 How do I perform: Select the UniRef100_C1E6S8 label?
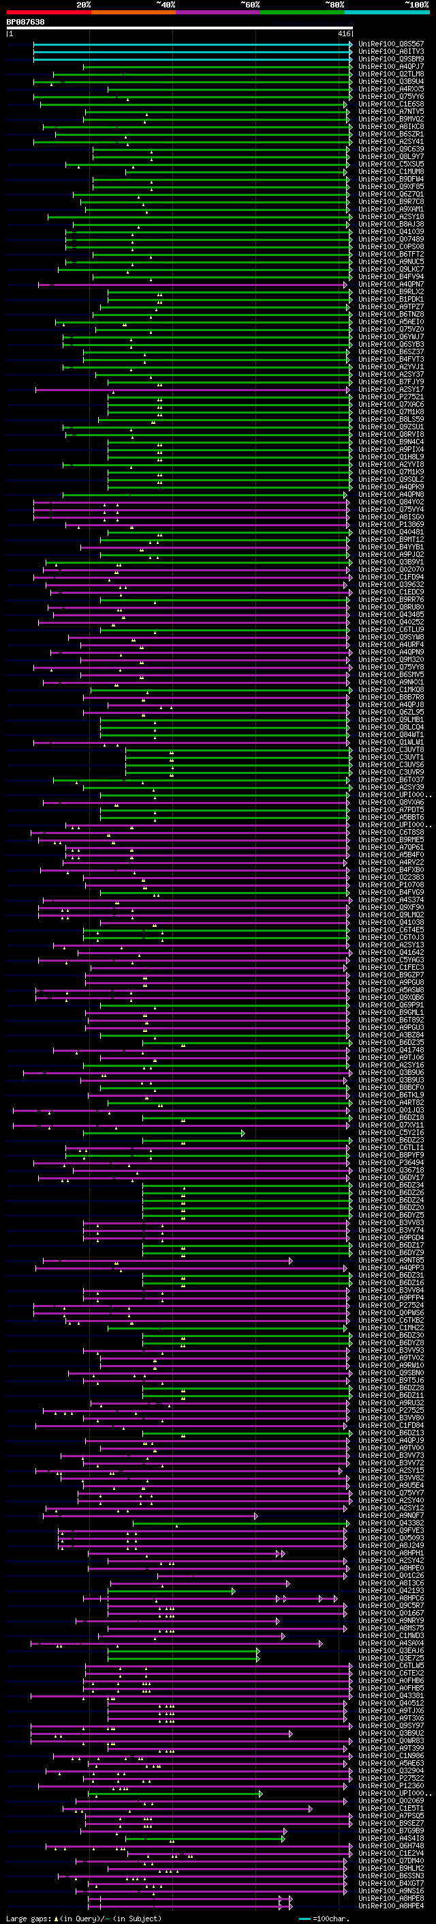391,104
